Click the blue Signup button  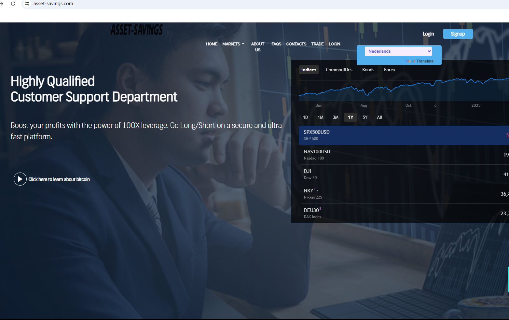coord(458,34)
